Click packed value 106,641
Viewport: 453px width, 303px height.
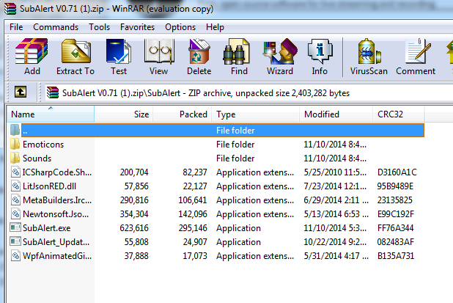[193, 200]
